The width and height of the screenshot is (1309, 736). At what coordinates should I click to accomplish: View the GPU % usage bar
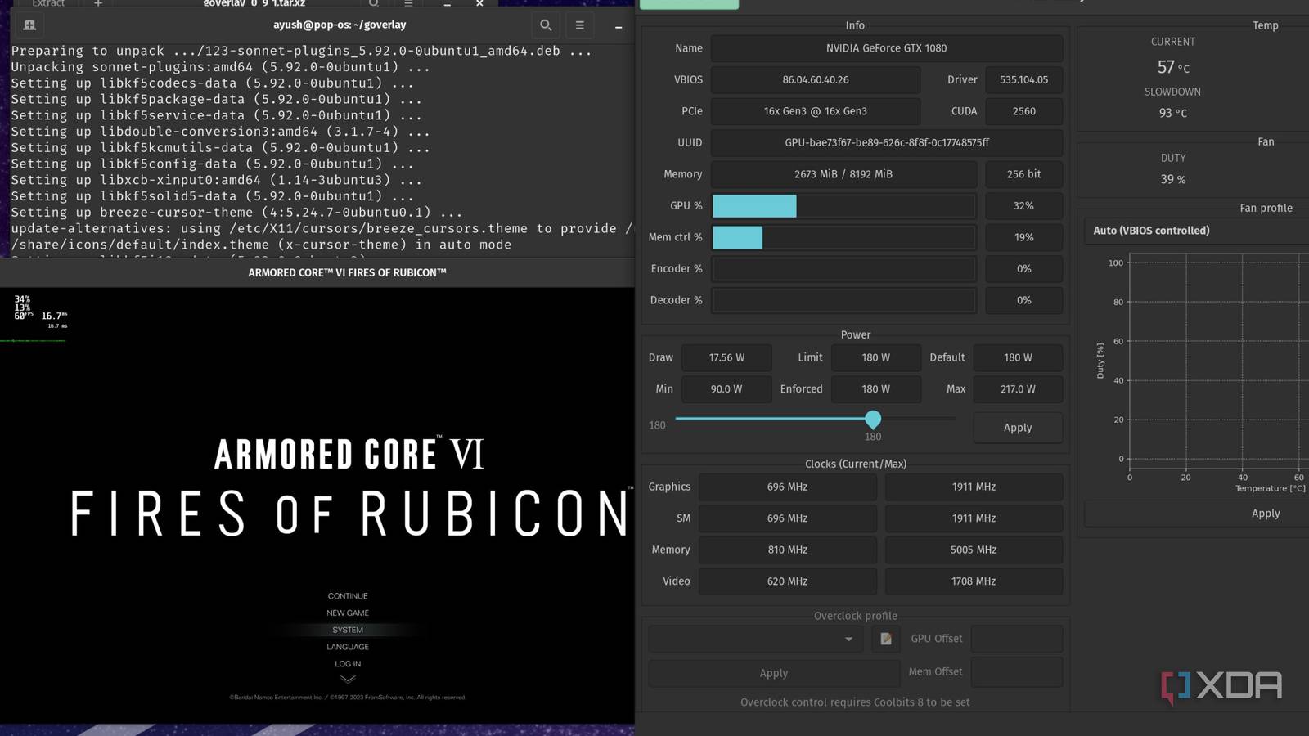click(x=843, y=206)
